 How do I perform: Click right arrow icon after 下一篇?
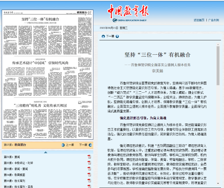pyautogui.click(x=117, y=36)
